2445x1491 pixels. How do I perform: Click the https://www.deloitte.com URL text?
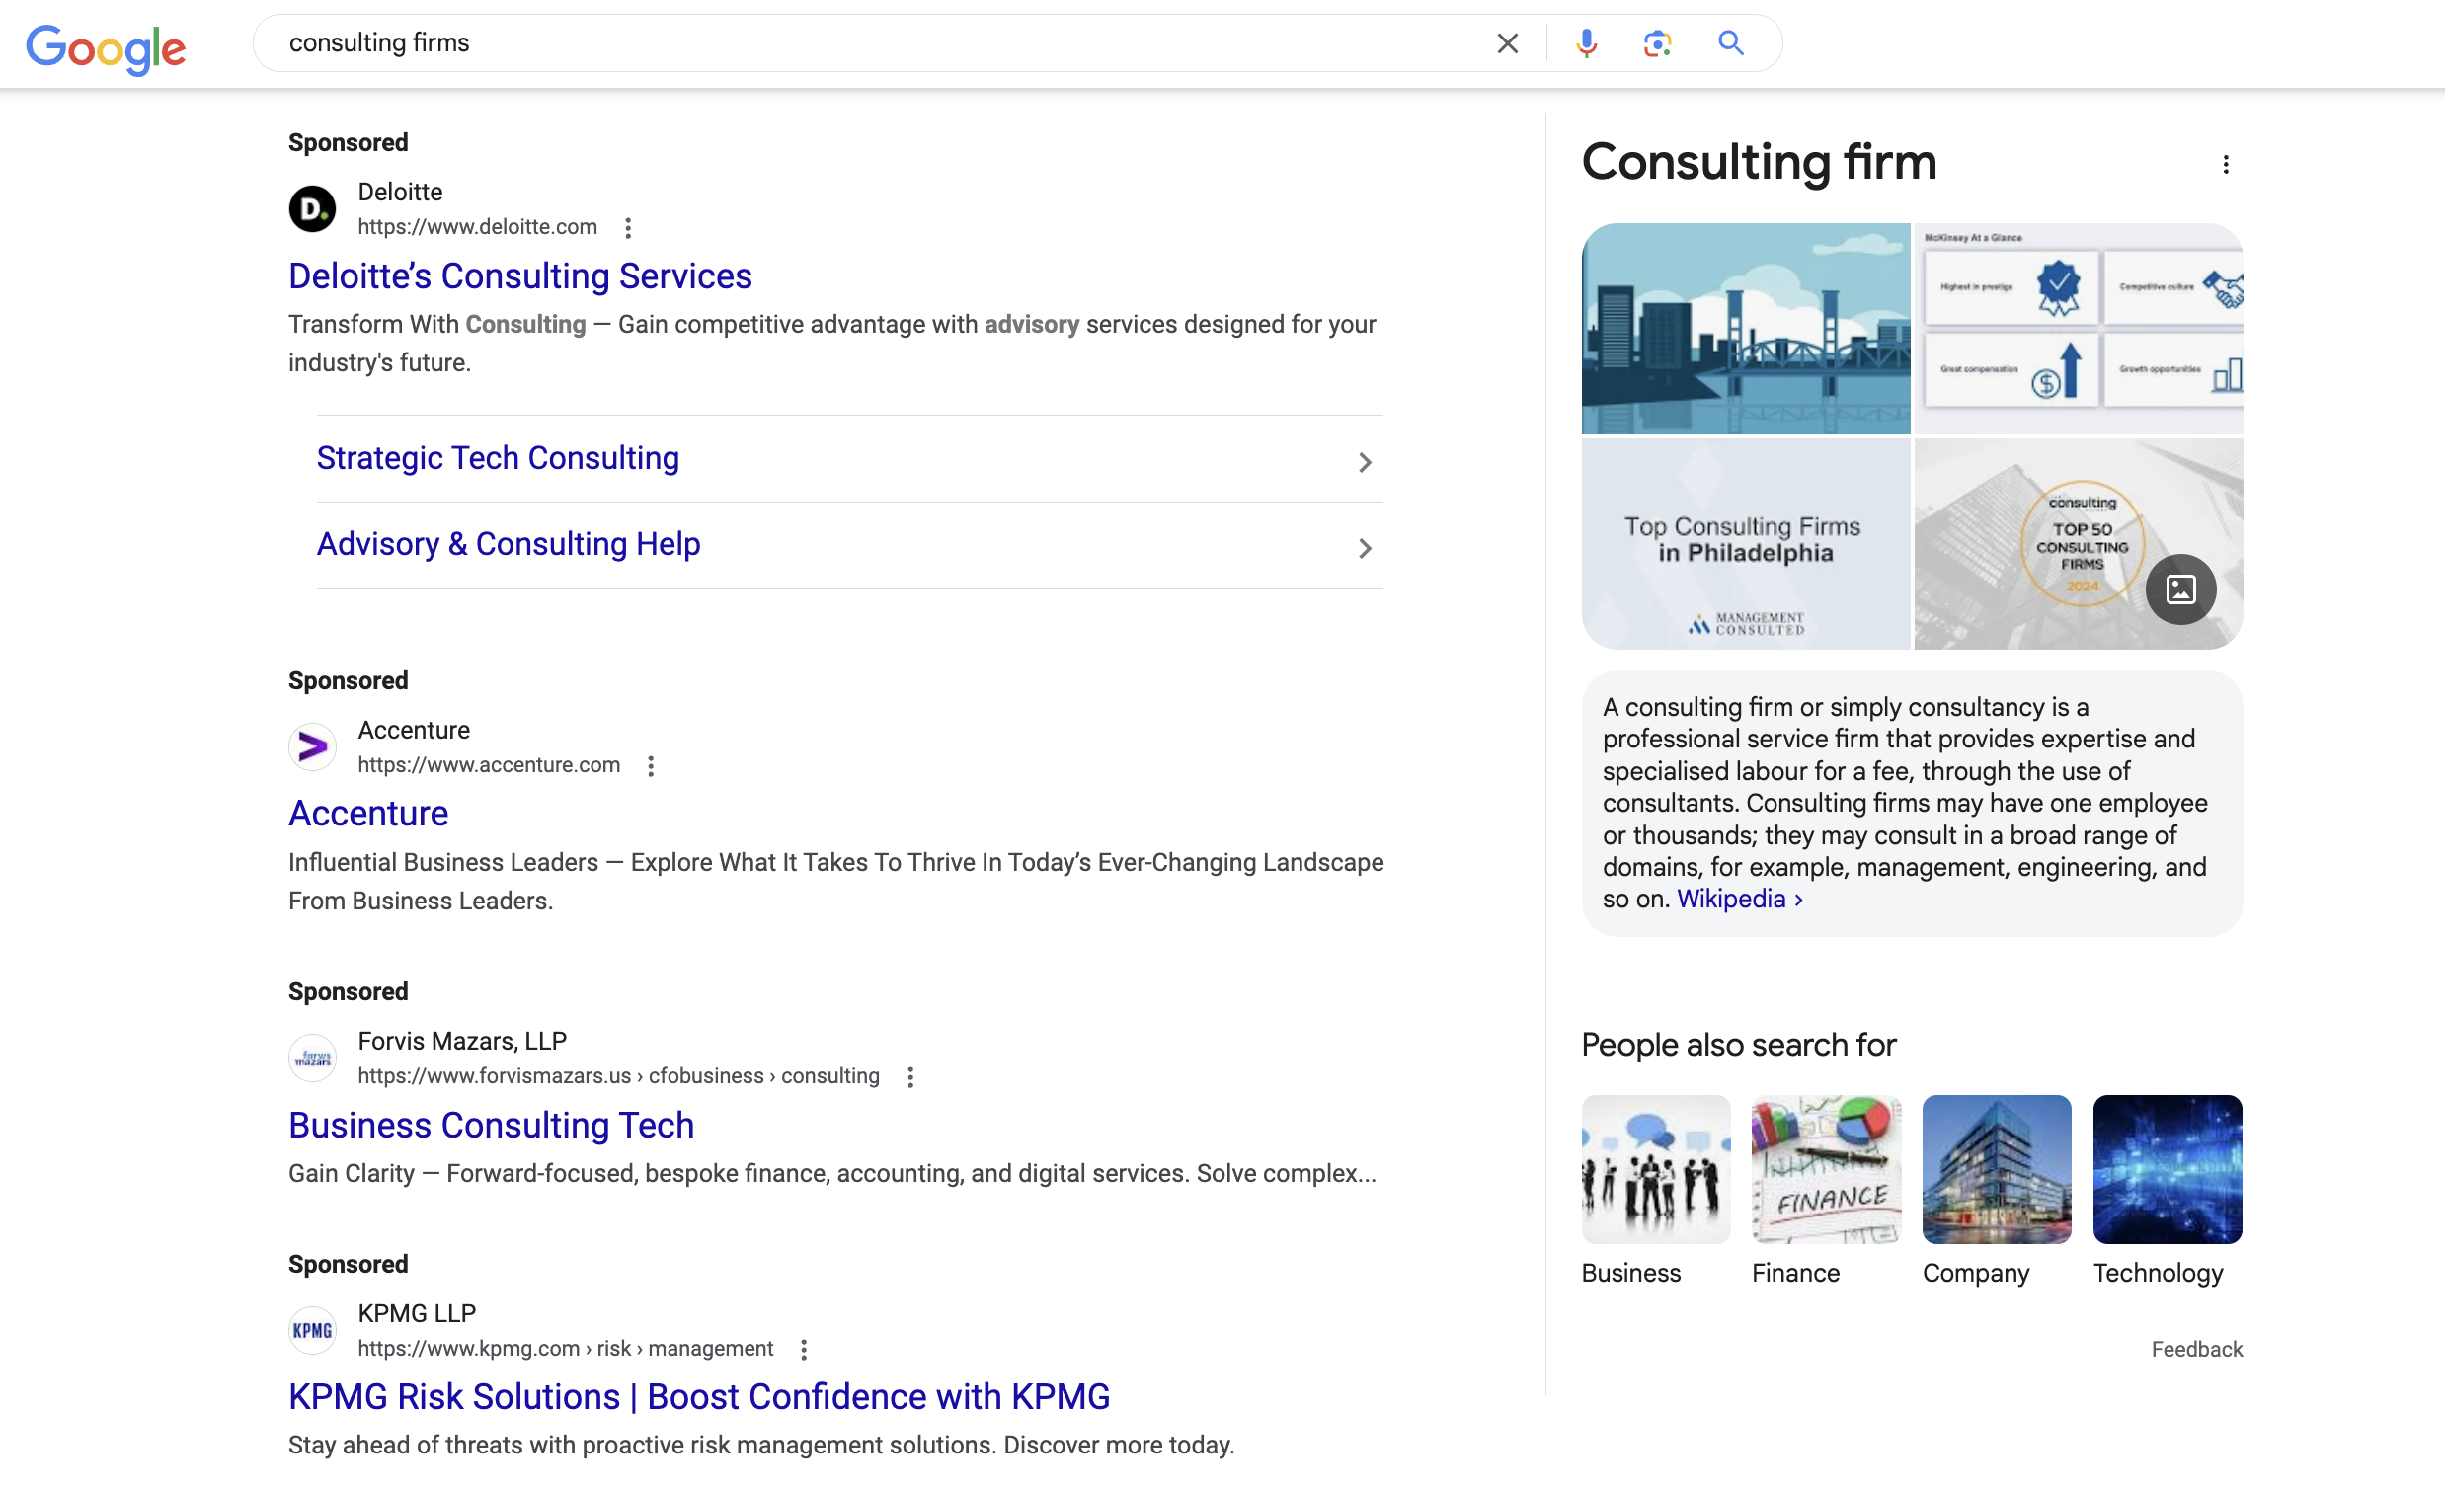click(477, 227)
